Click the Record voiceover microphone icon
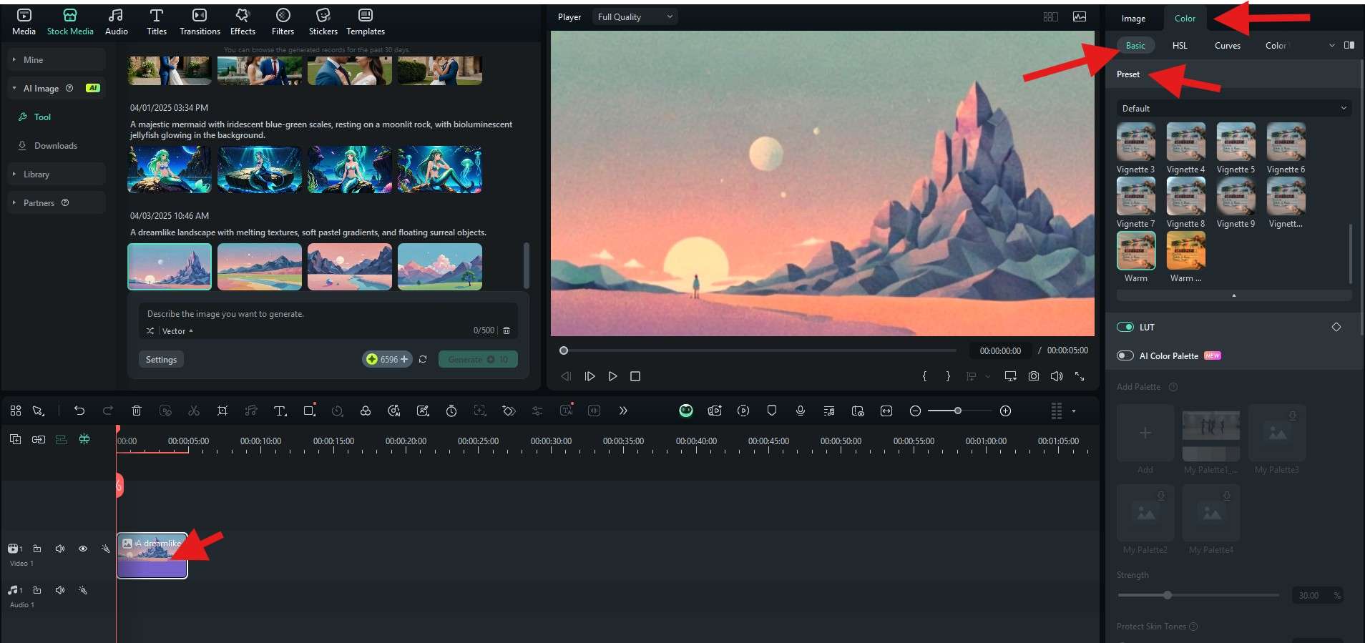 pyautogui.click(x=801, y=411)
